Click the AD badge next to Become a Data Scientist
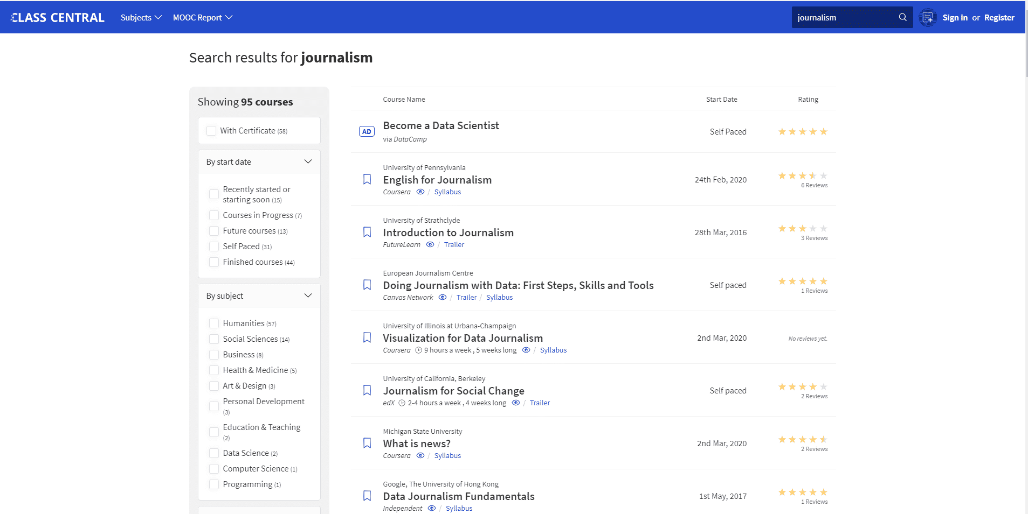 pos(367,131)
